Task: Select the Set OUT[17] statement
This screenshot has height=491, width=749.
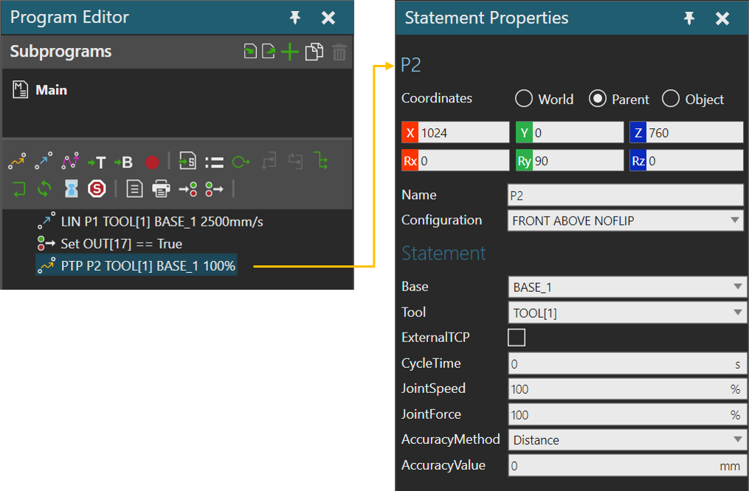Action: (121, 243)
